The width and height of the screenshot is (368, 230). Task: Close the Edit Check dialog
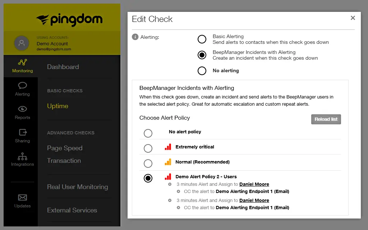[353, 18]
